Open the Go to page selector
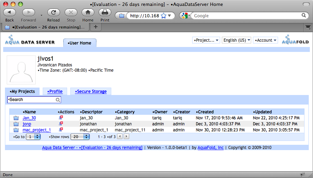This screenshot has width=313, height=178. [x=33, y=137]
